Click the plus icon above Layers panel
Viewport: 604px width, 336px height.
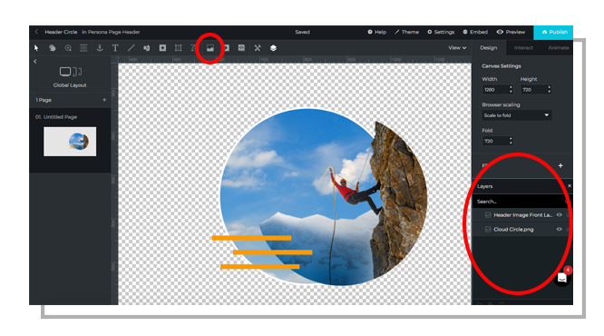click(560, 165)
